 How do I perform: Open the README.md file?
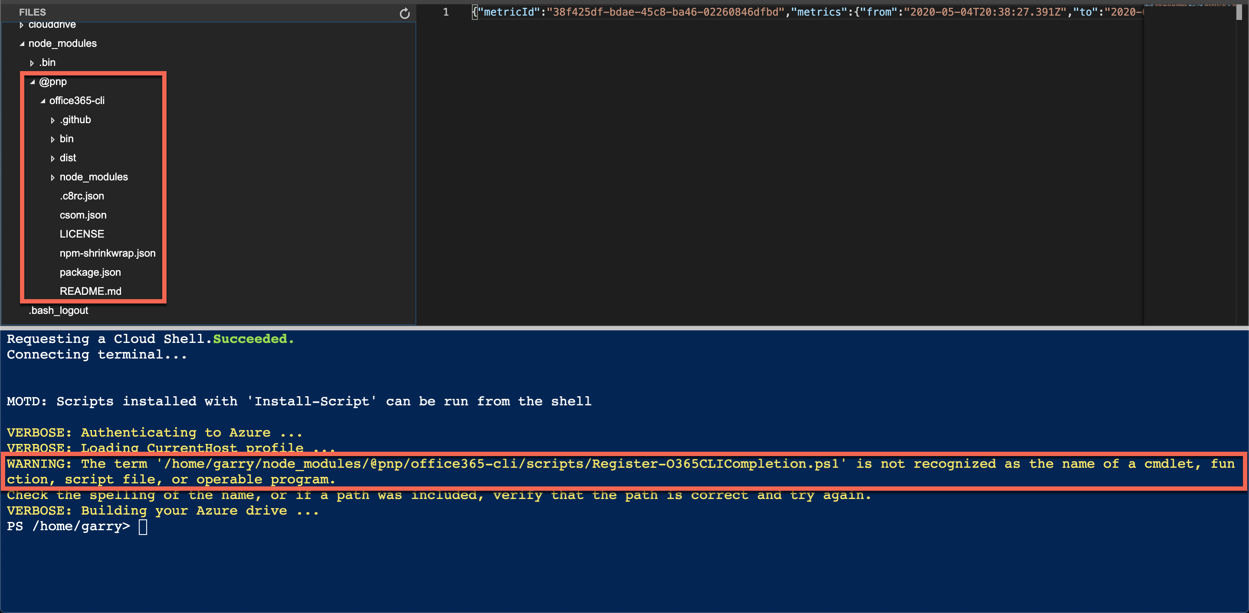[90, 291]
